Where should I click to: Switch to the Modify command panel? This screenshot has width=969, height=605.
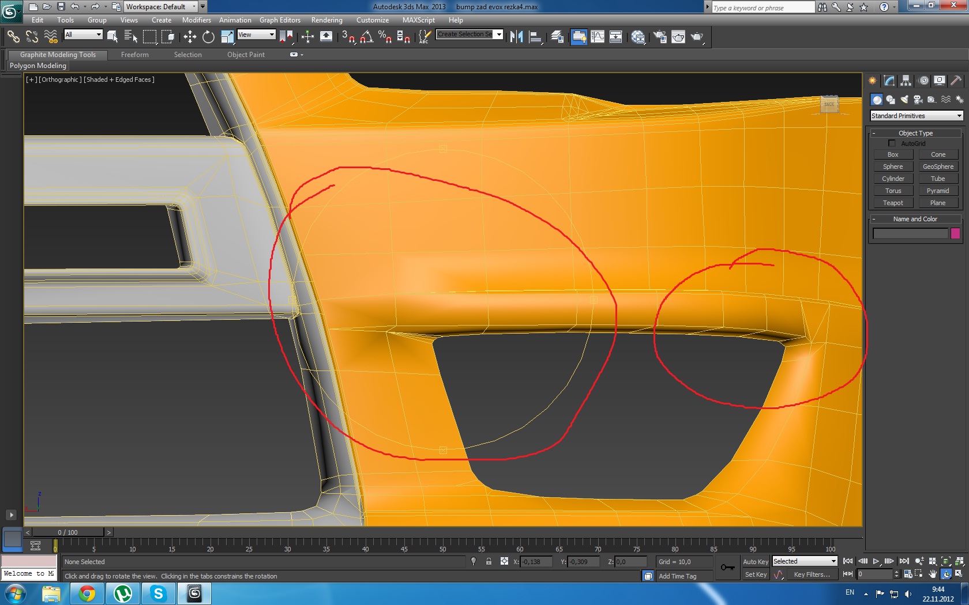(x=889, y=81)
